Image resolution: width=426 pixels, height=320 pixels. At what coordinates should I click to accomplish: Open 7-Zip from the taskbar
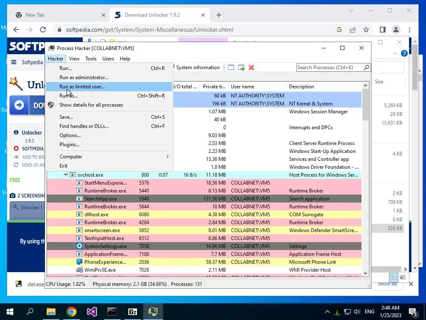click(x=132, y=311)
